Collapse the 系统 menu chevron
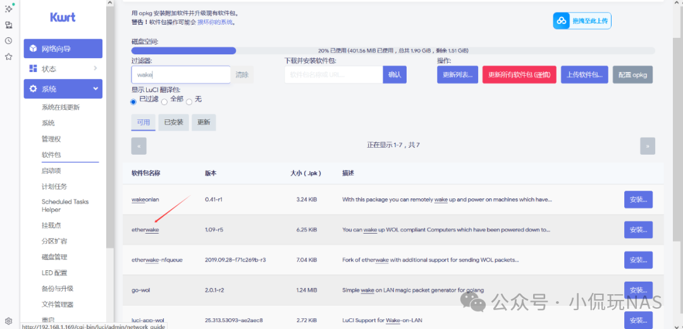683x329 pixels. pyautogui.click(x=95, y=89)
